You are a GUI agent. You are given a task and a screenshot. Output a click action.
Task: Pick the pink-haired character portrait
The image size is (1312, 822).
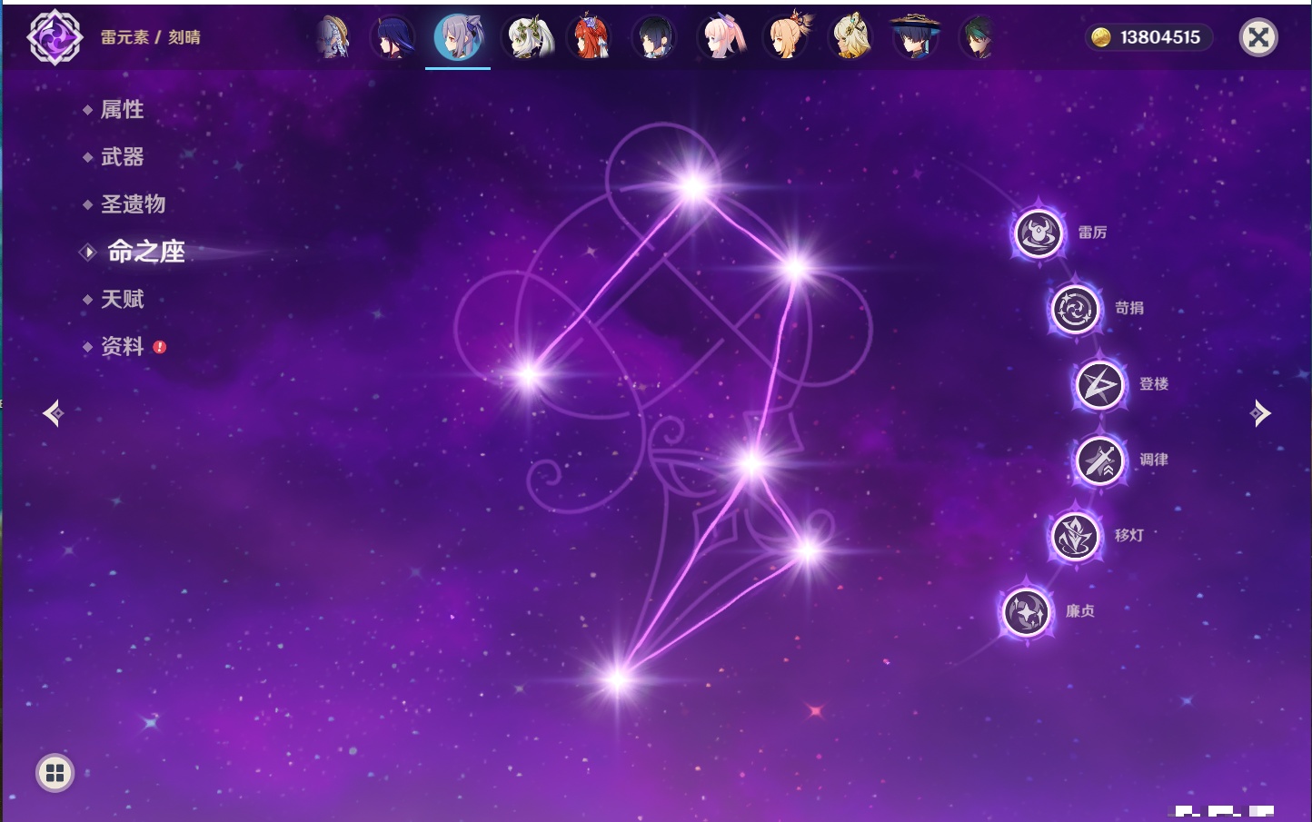click(722, 37)
